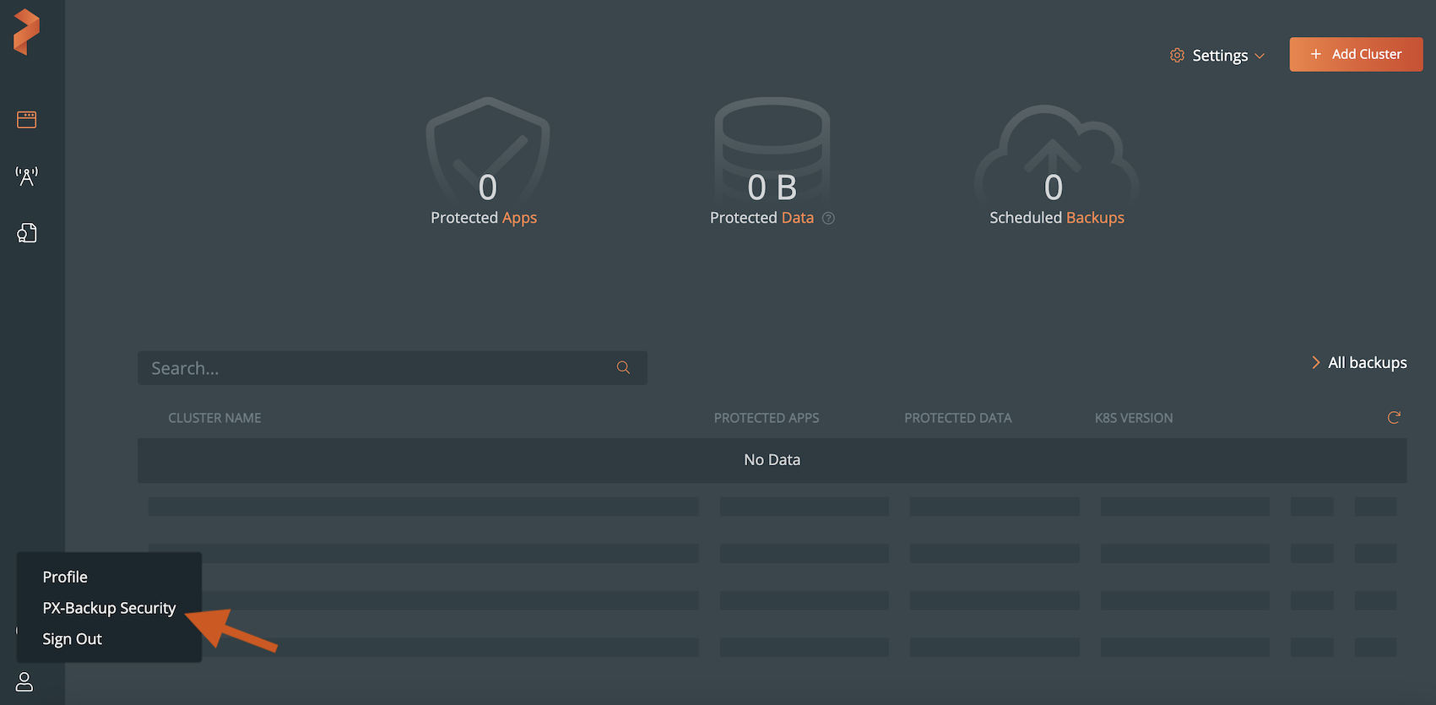Click the shield icon above Protected Apps
Viewport: 1436px width, 705px height.
tap(487, 148)
